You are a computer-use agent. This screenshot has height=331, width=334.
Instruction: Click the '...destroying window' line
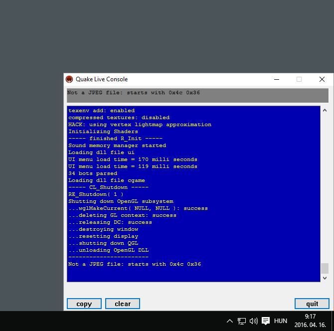[x=103, y=229]
